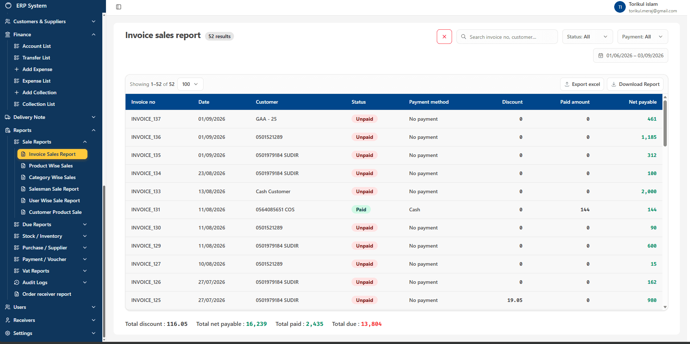This screenshot has width=690, height=344.
Task: Click the Category Wise Sales document icon
Action: pos(23,177)
